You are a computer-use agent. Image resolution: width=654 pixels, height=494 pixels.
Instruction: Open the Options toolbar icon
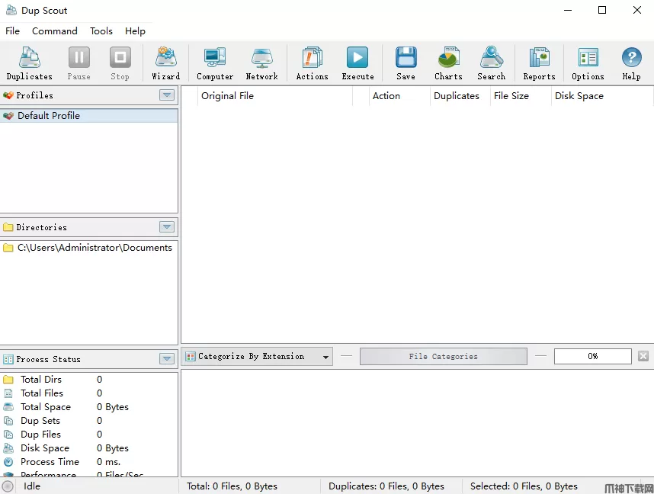click(x=588, y=63)
